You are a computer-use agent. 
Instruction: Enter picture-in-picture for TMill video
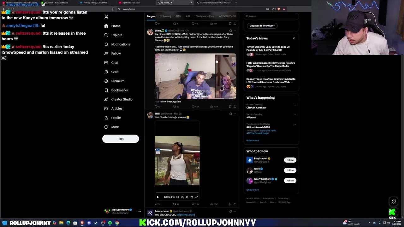192,197
